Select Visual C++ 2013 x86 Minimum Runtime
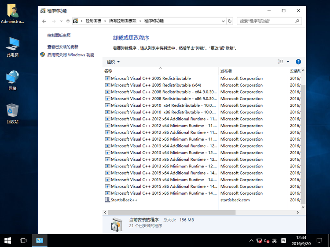The image size is (330, 247). tap(202, 166)
